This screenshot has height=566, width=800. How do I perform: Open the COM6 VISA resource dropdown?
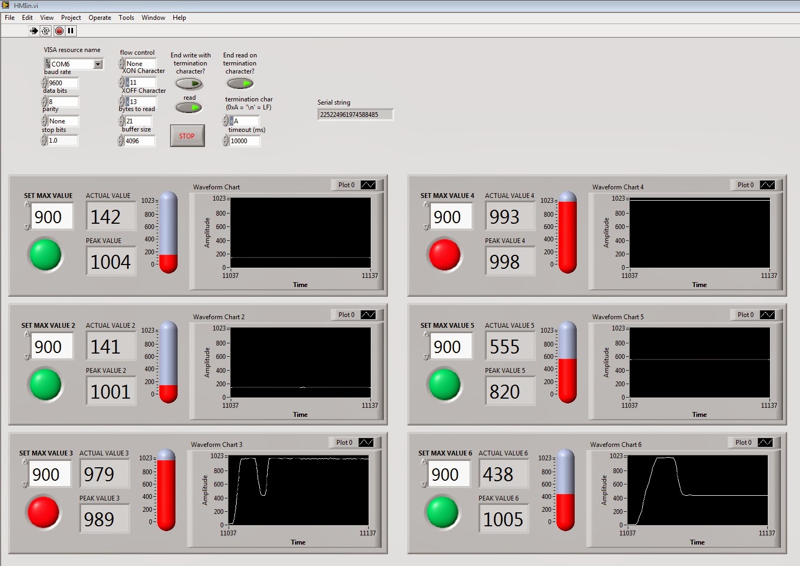(99, 63)
